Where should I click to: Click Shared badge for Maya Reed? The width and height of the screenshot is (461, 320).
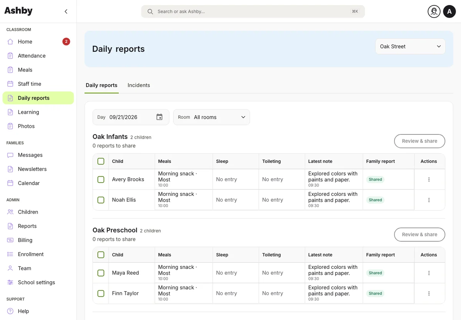[x=375, y=273]
